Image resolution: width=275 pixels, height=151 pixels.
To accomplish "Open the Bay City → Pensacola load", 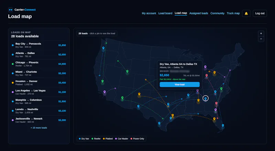I will point(39,45).
